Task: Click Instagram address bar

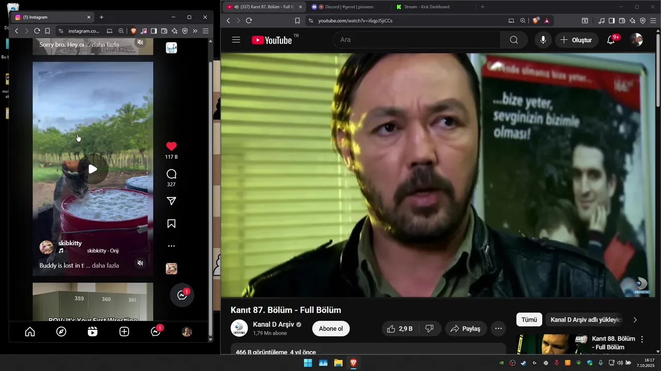Action: click(x=84, y=31)
